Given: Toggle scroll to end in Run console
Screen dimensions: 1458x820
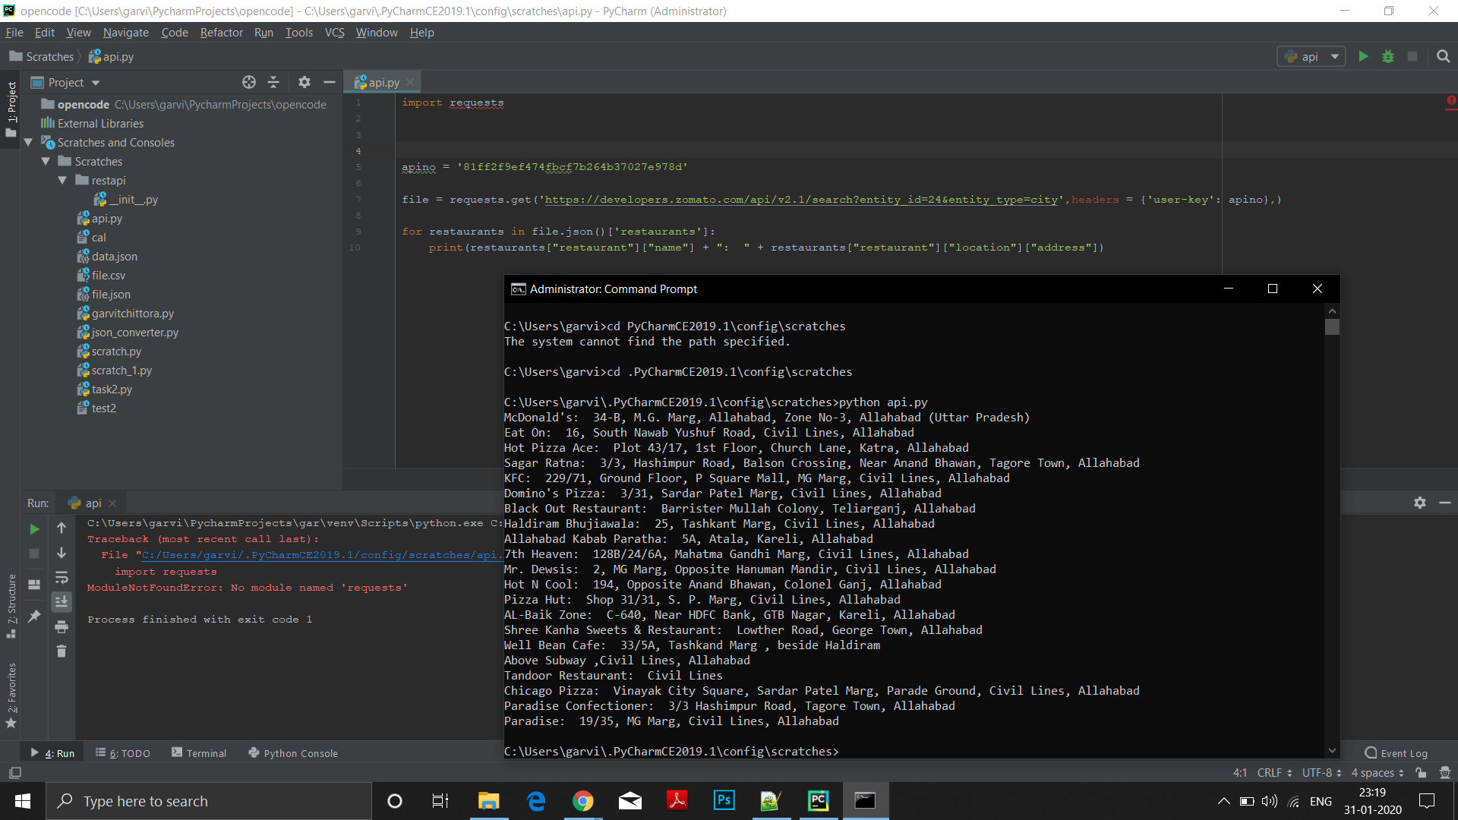Looking at the screenshot, I should pos(62,602).
